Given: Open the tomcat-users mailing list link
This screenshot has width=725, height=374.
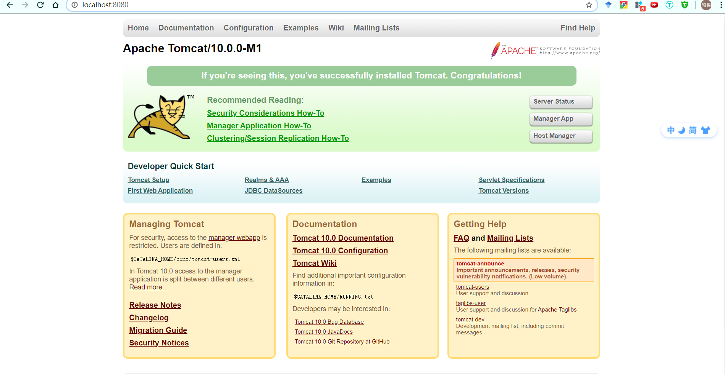Looking at the screenshot, I should 472,287.
